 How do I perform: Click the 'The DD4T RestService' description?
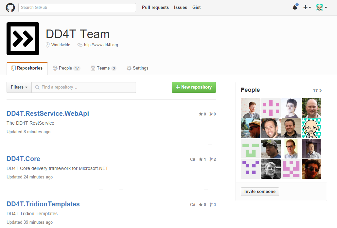[30, 123]
